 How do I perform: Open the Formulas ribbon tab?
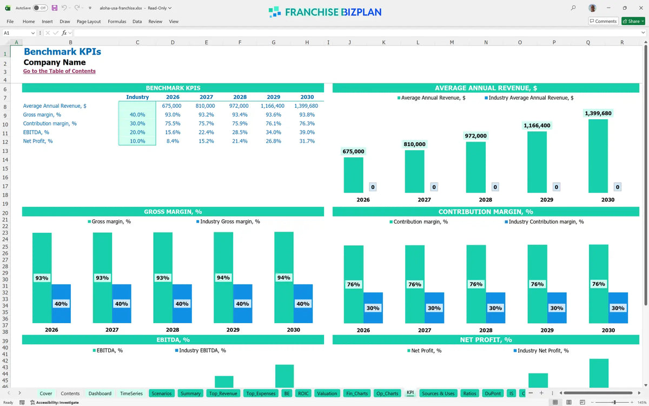pos(117,22)
